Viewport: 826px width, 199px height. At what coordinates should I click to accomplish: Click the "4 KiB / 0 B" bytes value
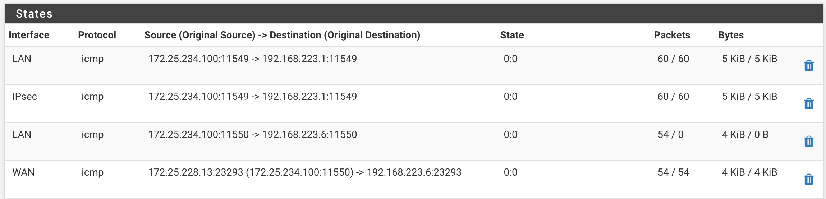(745, 135)
